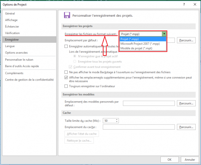The height and width of the screenshot is (165, 201).
Task: Uncheck 'Afficher les emplacements supplémentaires' checkbox
Action: [x=66, y=77]
